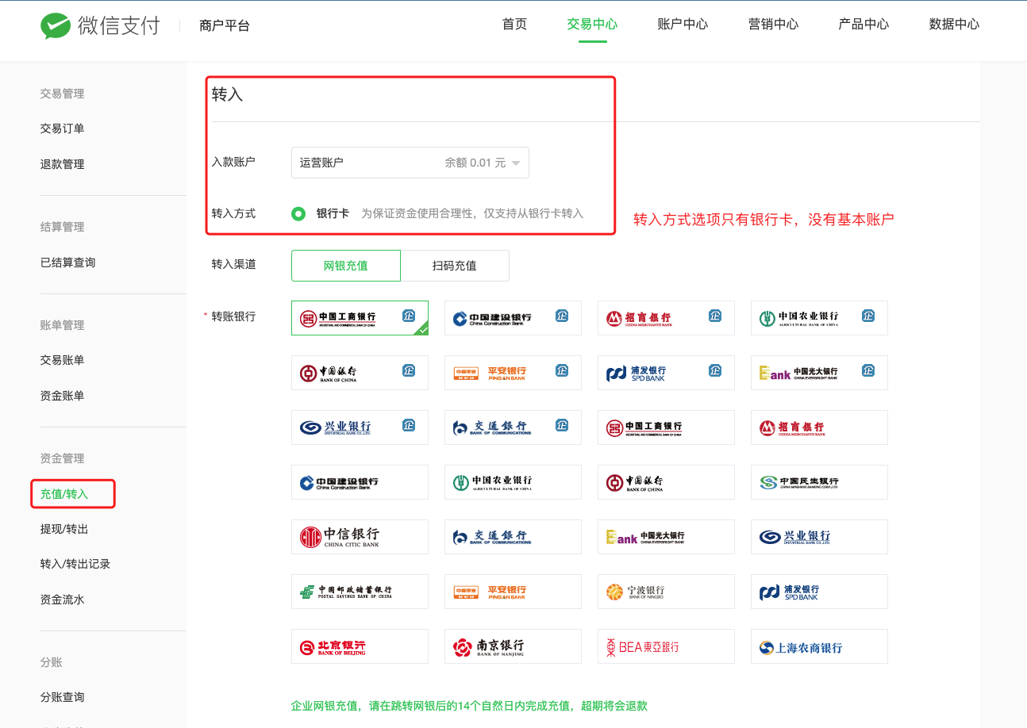Click the 交易管理 sidebar section header
The image size is (1027, 728).
coord(63,94)
